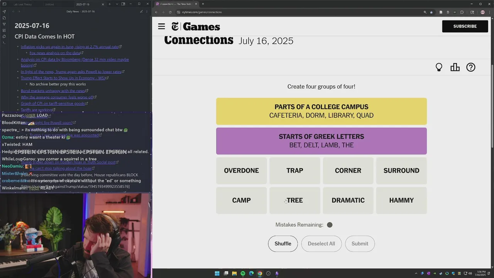
Task: Open Fox news analysis on the data link
Action: (55, 53)
